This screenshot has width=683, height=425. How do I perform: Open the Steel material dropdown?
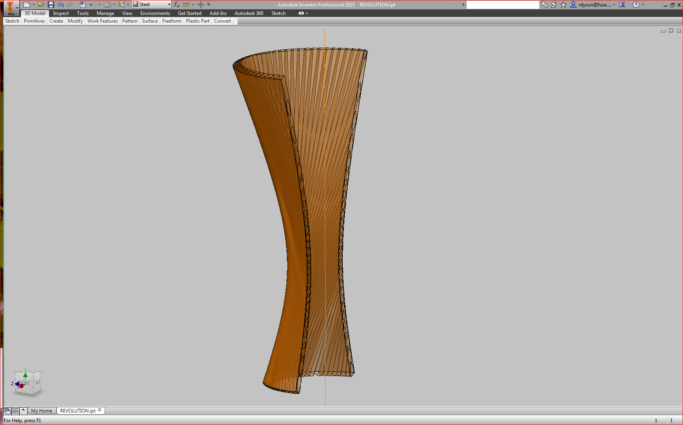[168, 4]
